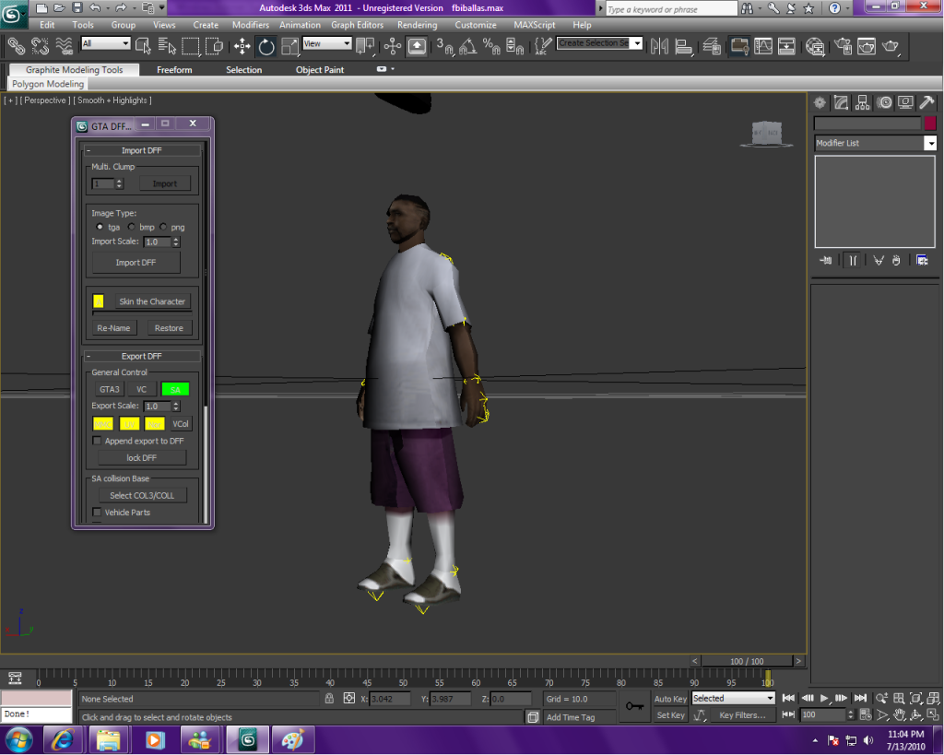Check the Vehicle Parts checkbox

[98, 513]
